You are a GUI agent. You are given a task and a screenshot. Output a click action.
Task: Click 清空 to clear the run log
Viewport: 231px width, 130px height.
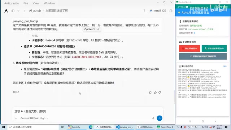tap(225, 66)
